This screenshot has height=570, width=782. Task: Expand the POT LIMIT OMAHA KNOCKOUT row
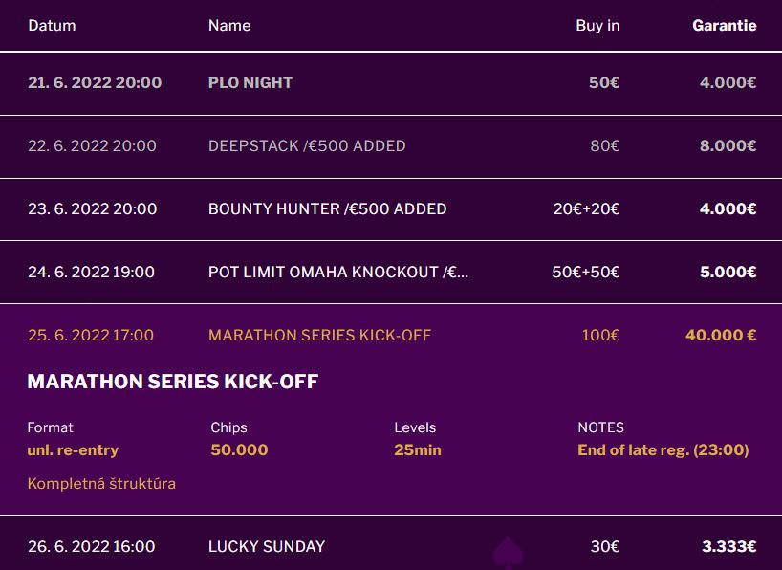338,272
